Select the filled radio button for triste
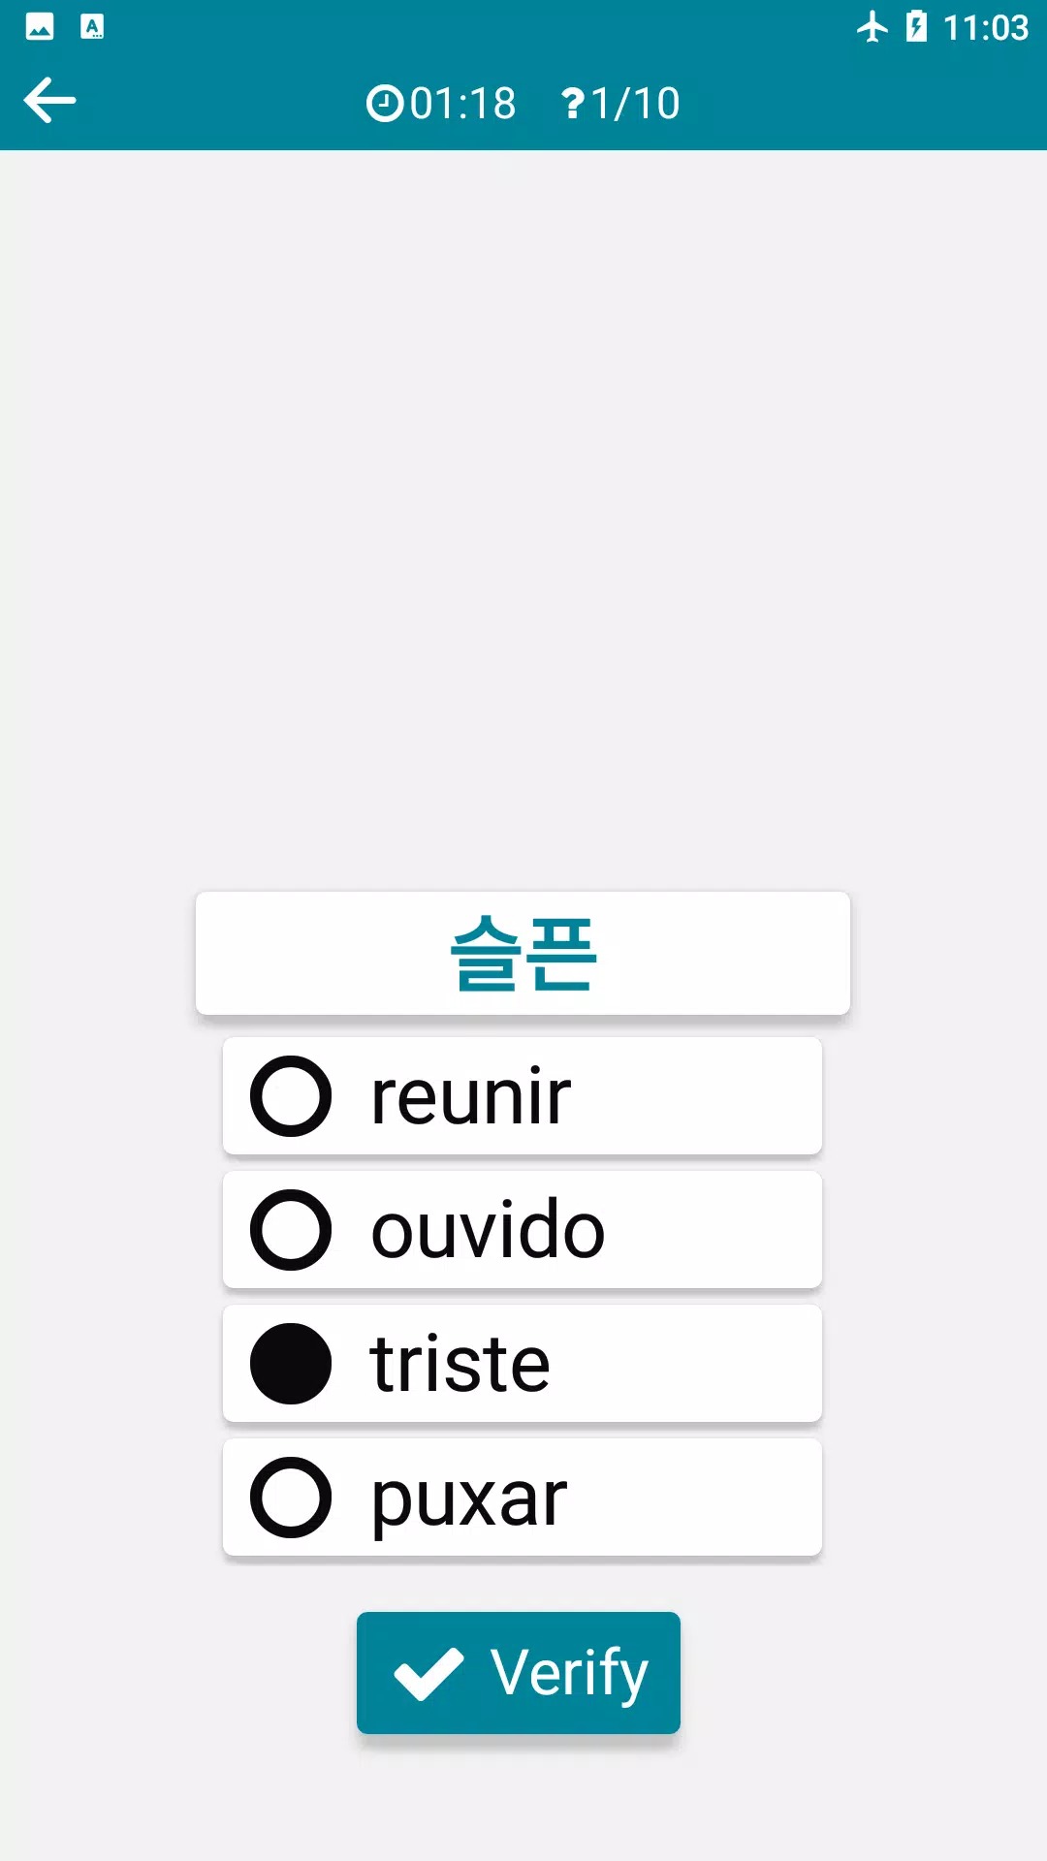Screen dimensions: 1047x1861 (291, 1364)
